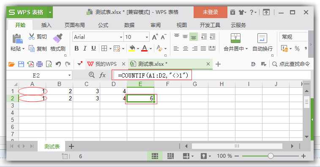Open new document tab plus button
Viewport: 320px width, 167px height.
coord(218,64)
